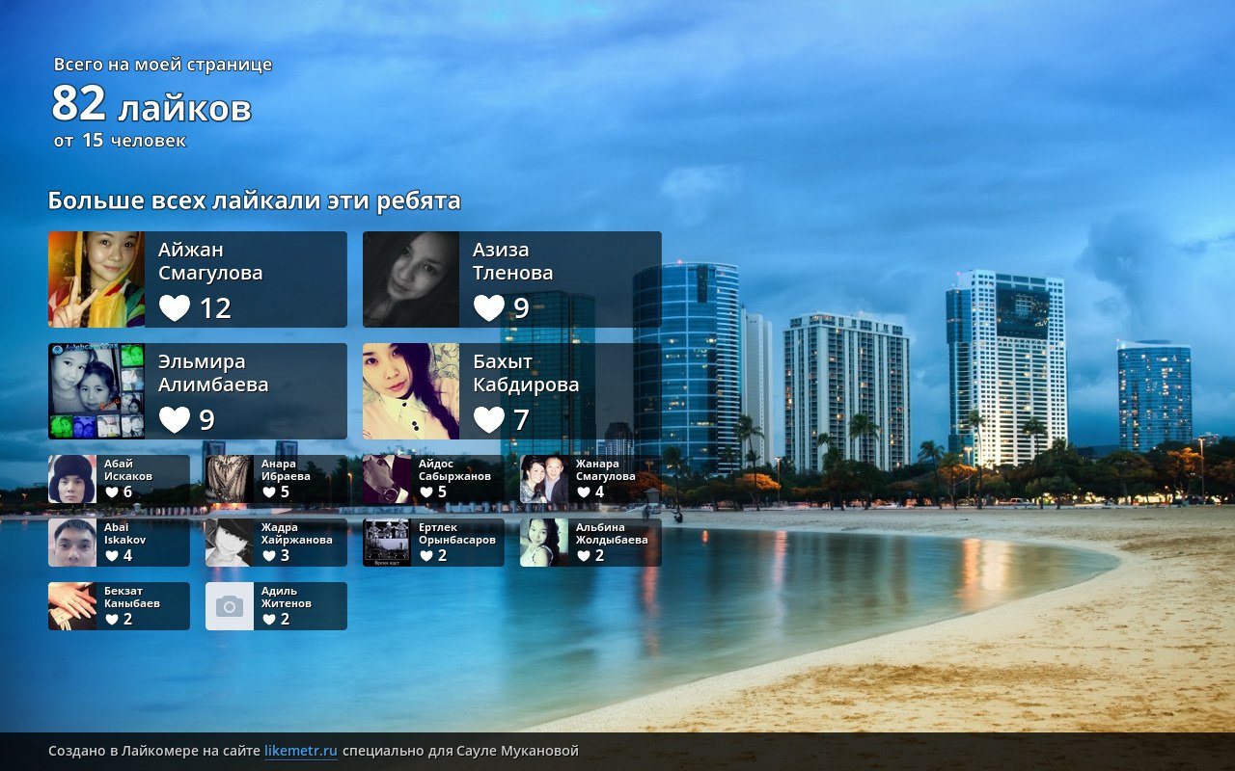The image size is (1235, 771).
Task: Click the name Абай Искаков
Action: click(128, 469)
